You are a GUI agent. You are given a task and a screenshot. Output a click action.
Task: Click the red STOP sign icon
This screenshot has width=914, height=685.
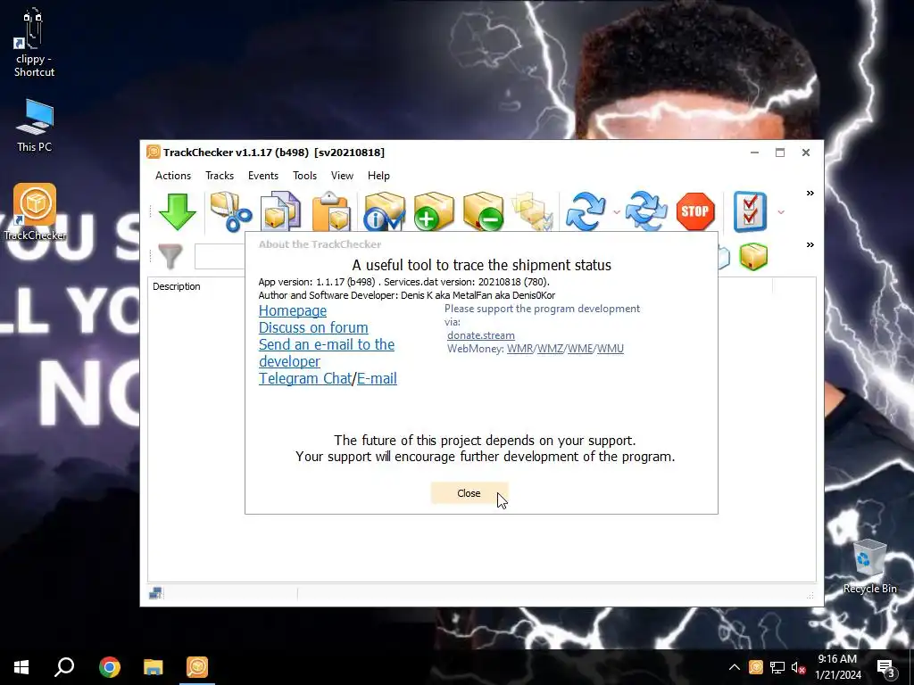point(695,211)
